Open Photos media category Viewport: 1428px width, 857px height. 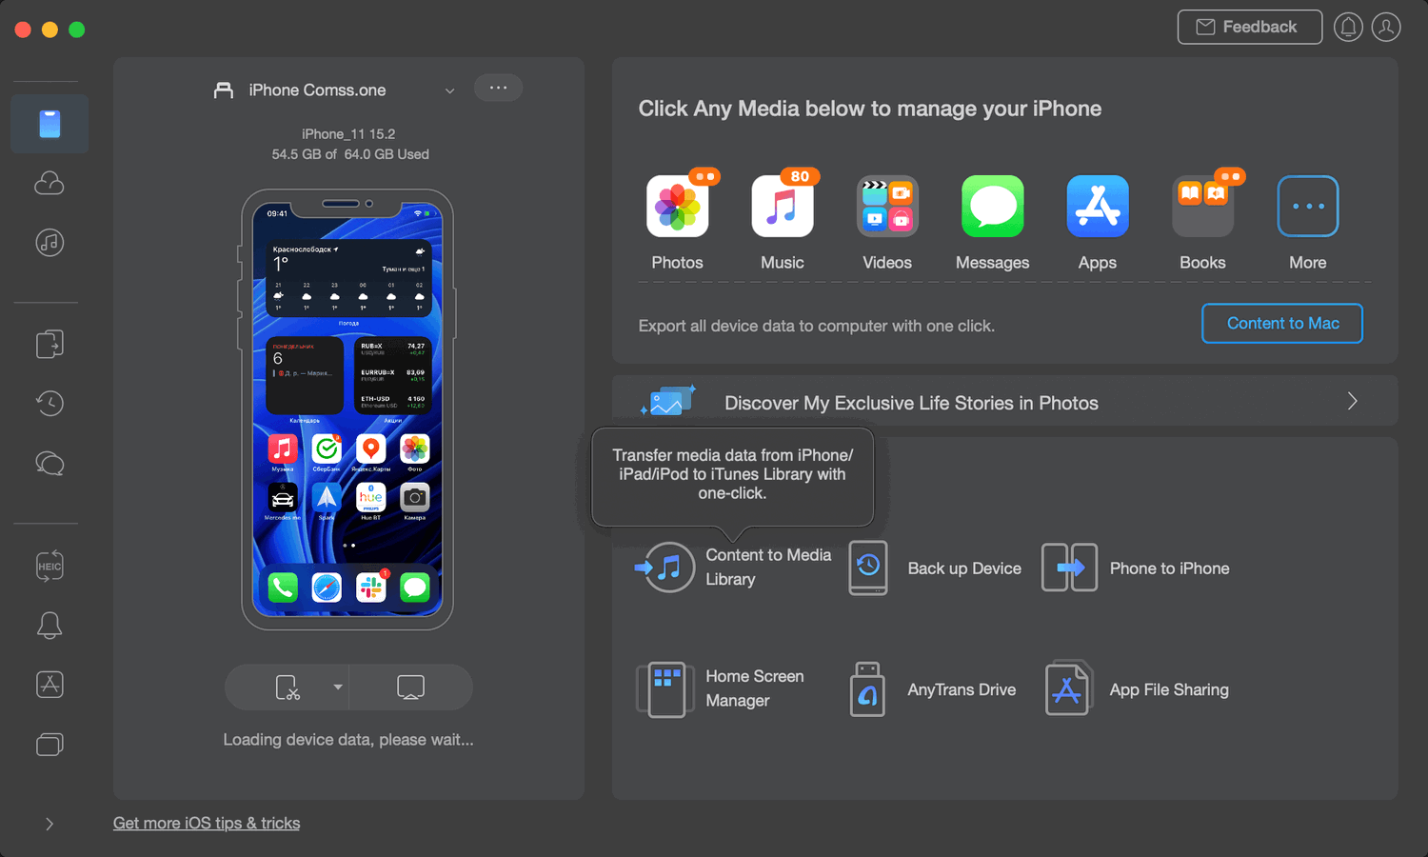[x=678, y=223]
